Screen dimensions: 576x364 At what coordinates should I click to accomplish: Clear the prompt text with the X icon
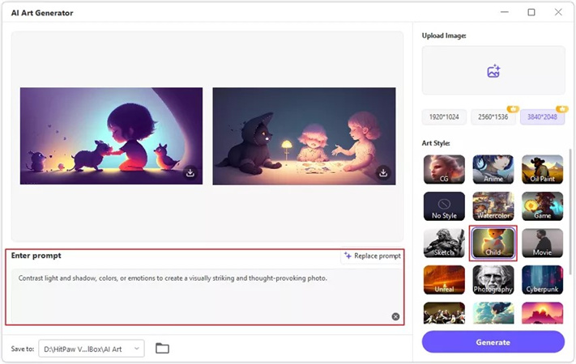click(395, 316)
